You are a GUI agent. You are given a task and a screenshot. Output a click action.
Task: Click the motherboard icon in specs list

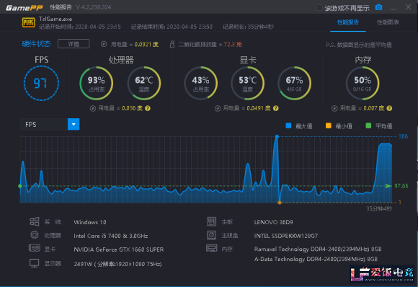[211, 221]
